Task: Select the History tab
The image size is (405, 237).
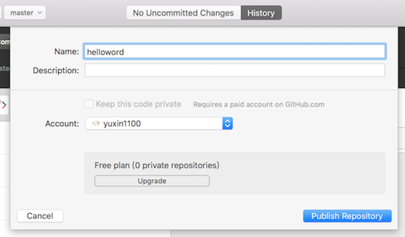Action: tap(261, 13)
